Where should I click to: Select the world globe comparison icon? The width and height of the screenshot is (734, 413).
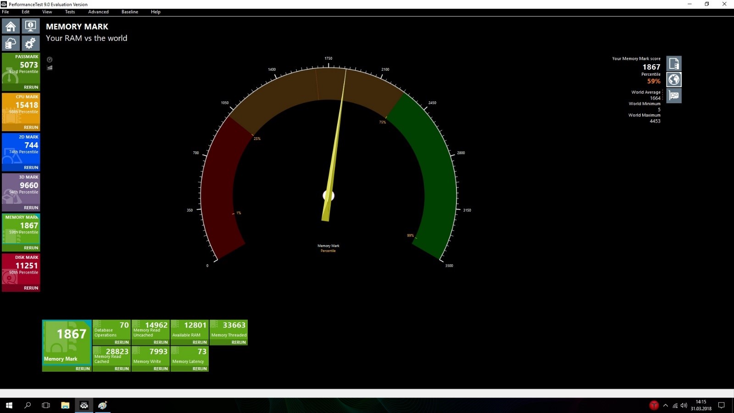[673, 79]
